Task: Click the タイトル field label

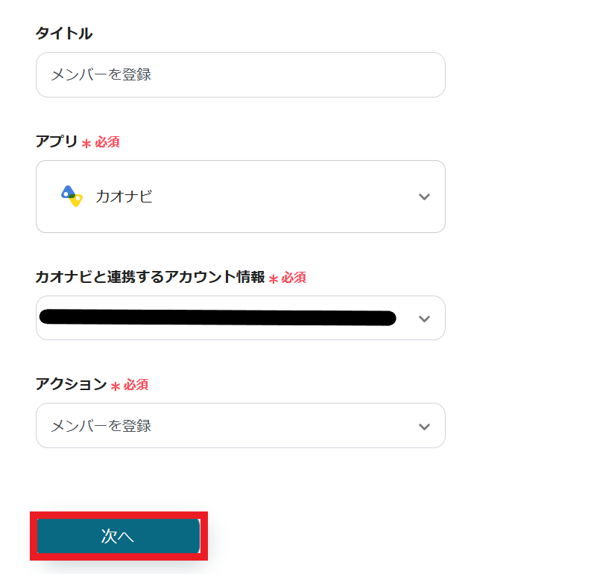Action: pyautogui.click(x=64, y=33)
